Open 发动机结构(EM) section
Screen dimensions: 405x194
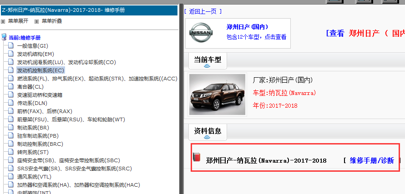click(x=35, y=54)
